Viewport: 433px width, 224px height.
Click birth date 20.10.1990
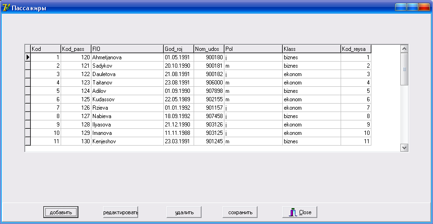pos(179,66)
